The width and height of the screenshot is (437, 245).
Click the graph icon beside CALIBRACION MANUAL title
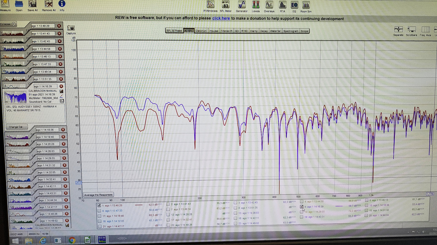coord(61,91)
